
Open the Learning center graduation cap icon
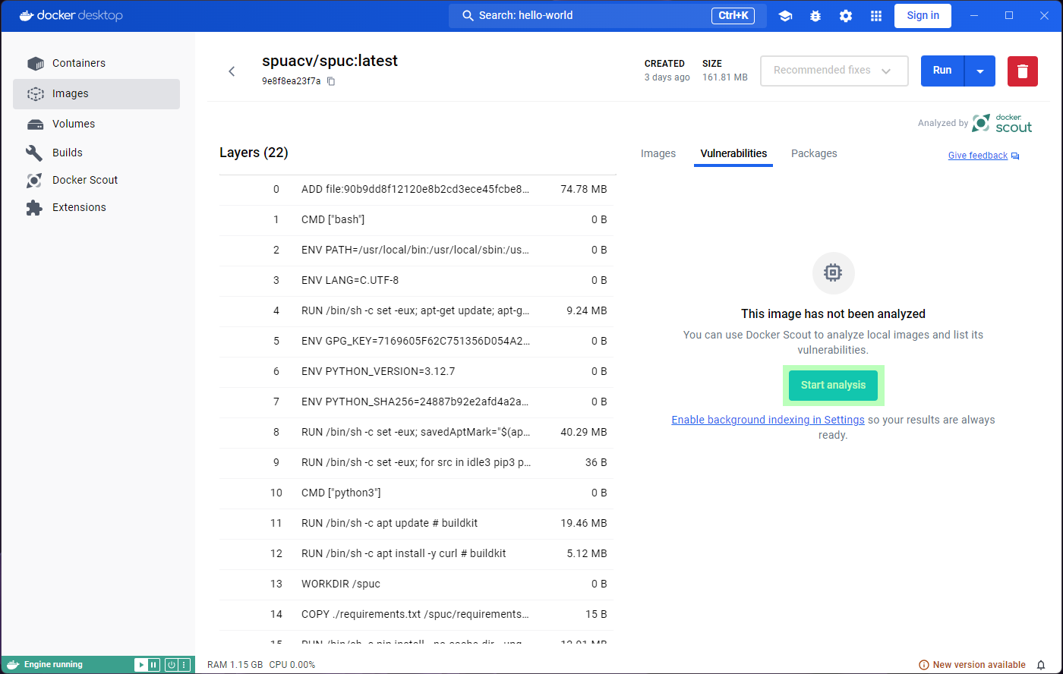coord(785,16)
